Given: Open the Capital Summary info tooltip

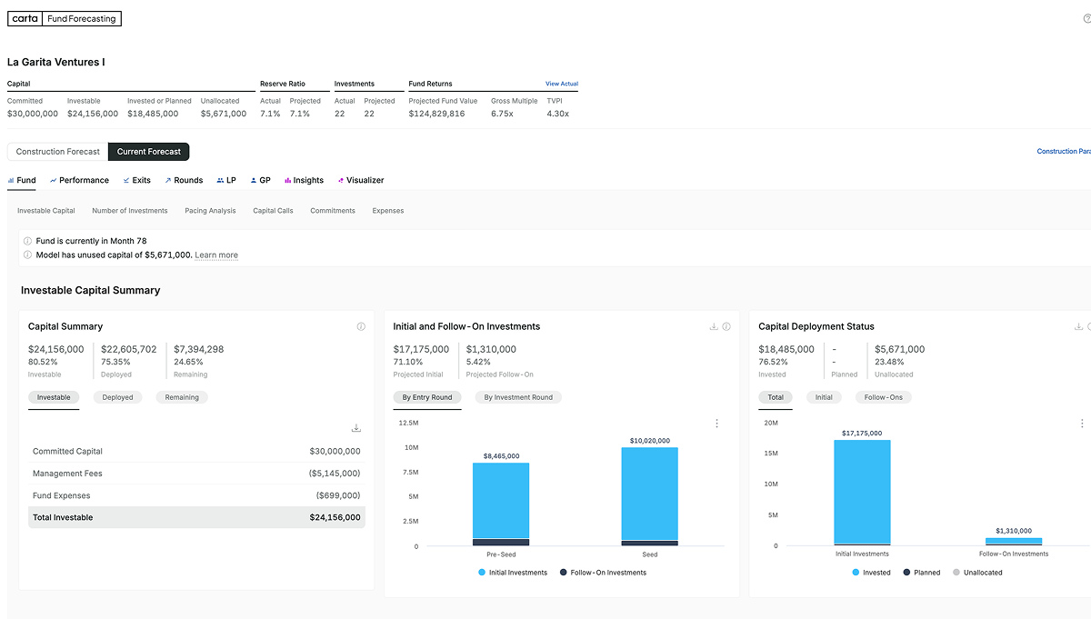Looking at the screenshot, I should pos(362,325).
